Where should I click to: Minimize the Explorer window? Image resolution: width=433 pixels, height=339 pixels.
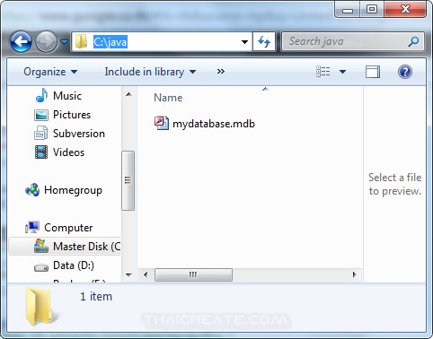pos(348,10)
